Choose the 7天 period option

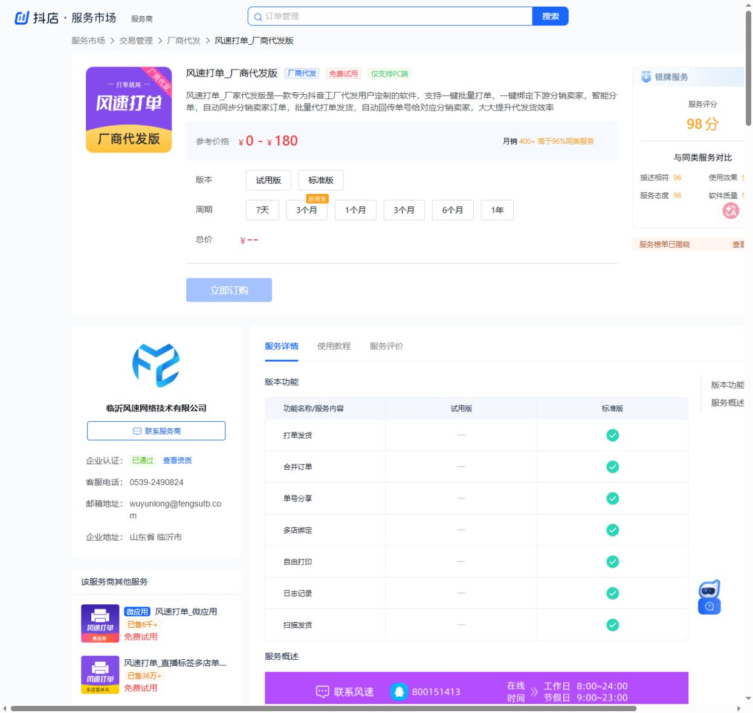pyautogui.click(x=262, y=210)
